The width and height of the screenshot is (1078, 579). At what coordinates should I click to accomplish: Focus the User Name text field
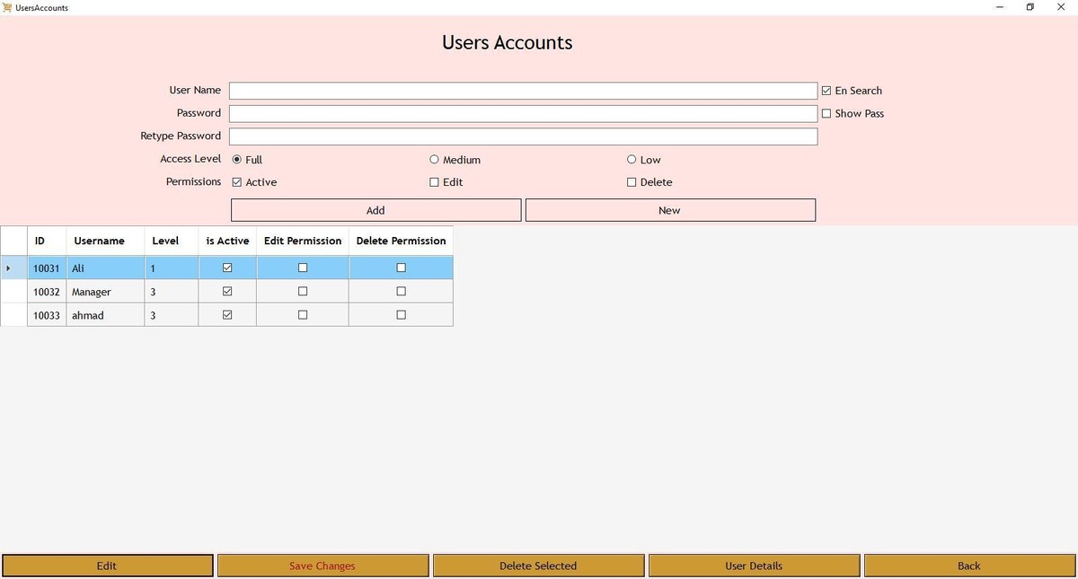coord(523,91)
